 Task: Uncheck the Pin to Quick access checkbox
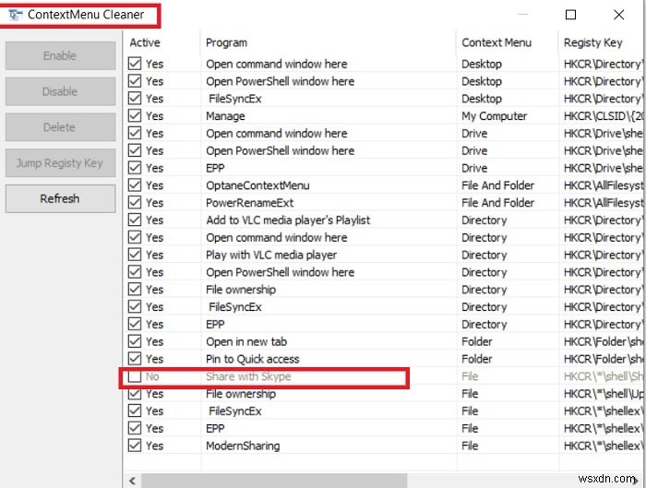coord(135,359)
